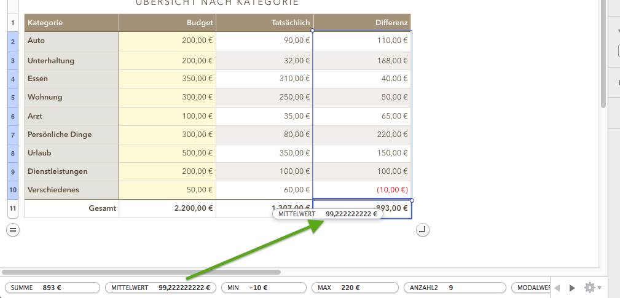Select row header 10
Screen dimensions: 620x298
13,190
